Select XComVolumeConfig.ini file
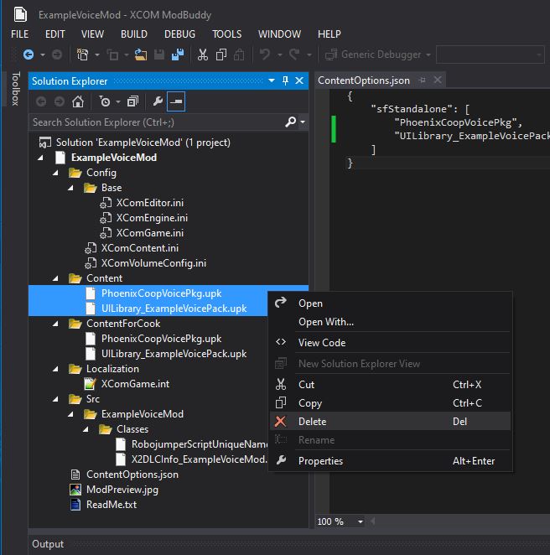This screenshot has width=550, height=555. click(153, 263)
